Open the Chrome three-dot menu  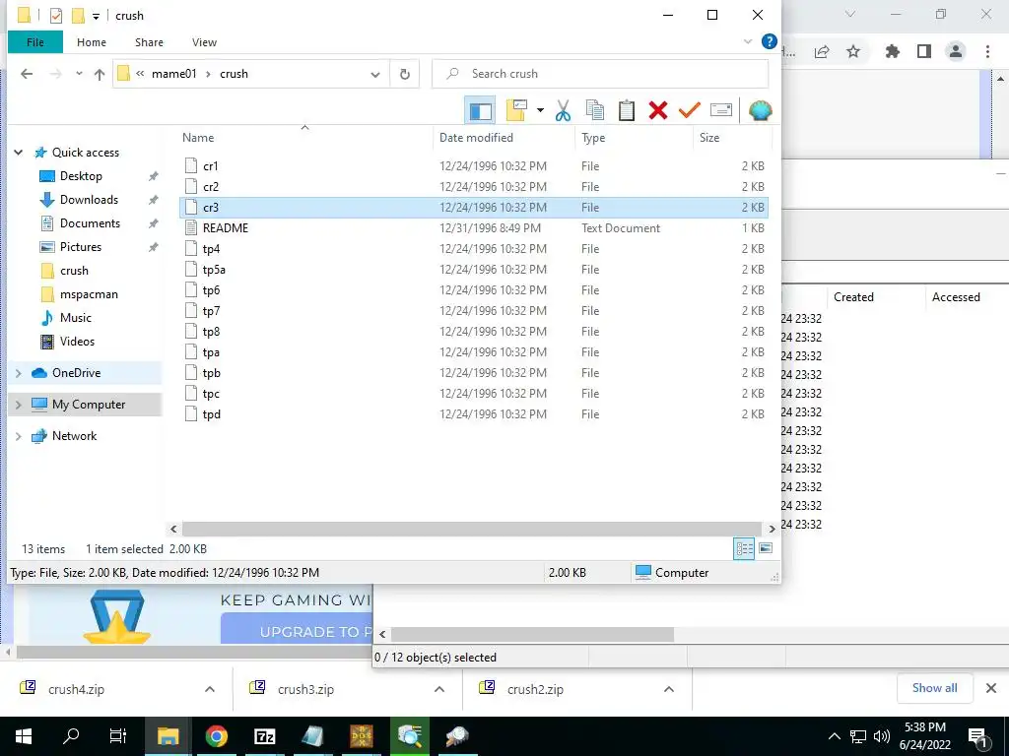coord(987,51)
